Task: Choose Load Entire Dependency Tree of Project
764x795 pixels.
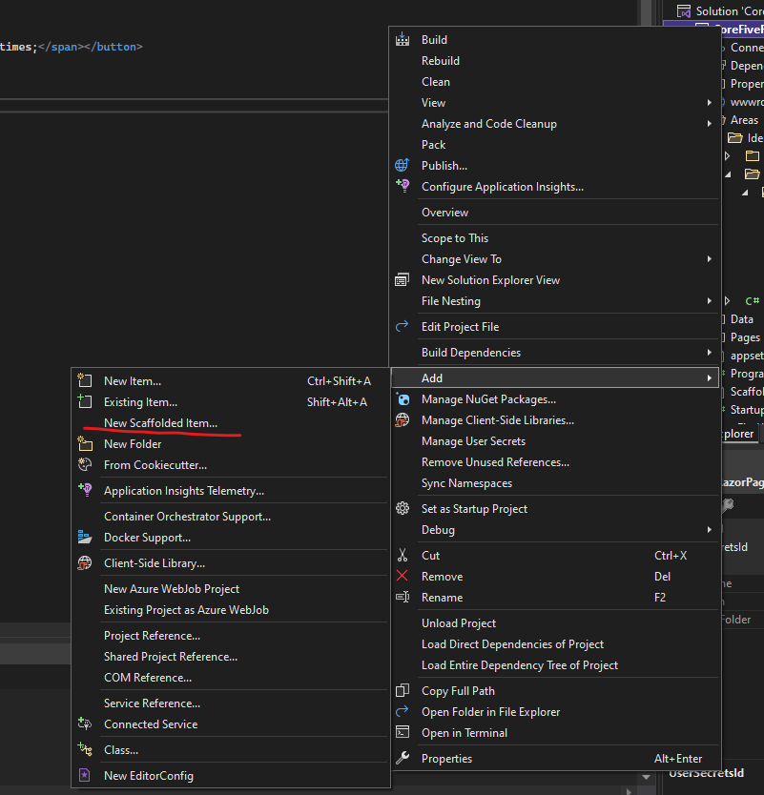Action: coord(520,665)
